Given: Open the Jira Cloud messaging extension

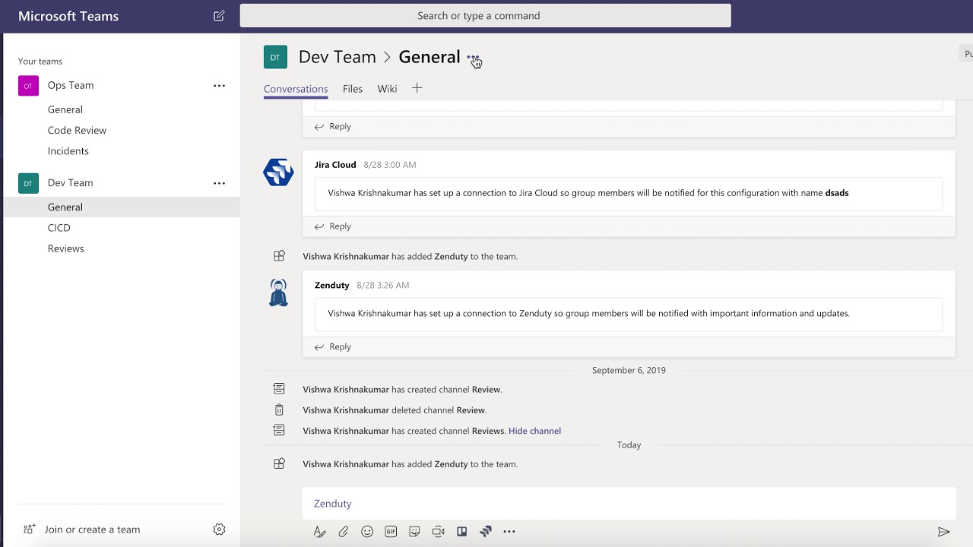Looking at the screenshot, I should (486, 532).
